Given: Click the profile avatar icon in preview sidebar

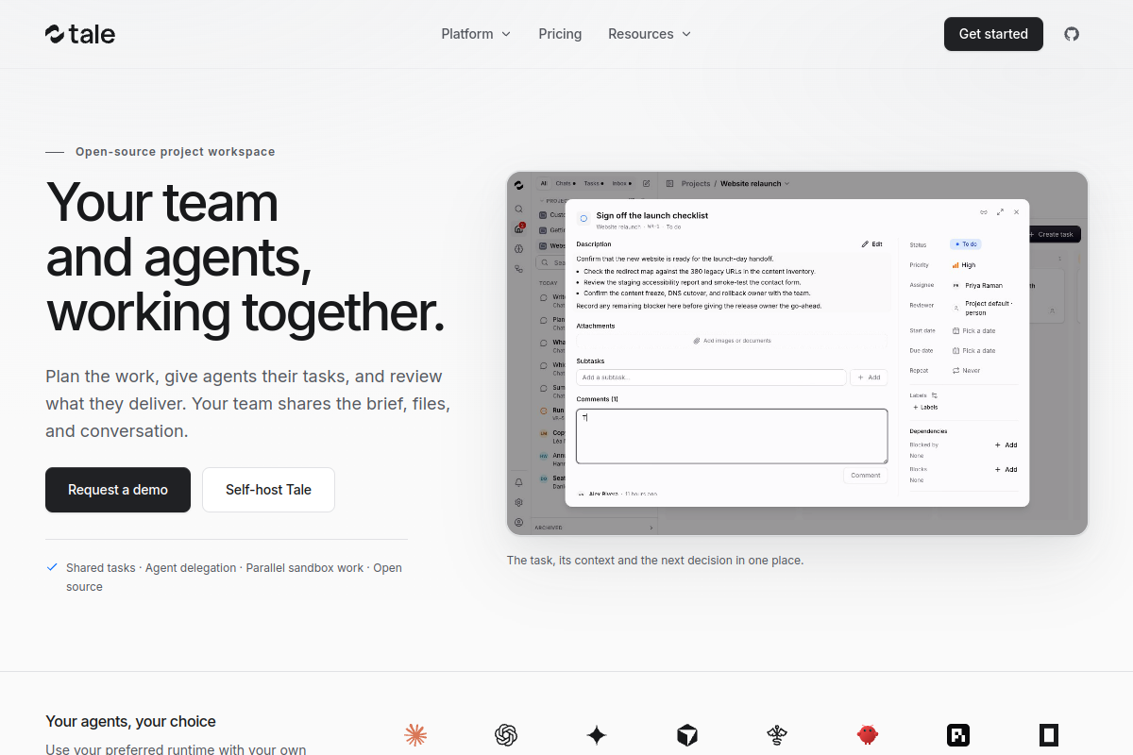Looking at the screenshot, I should pos(518,523).
